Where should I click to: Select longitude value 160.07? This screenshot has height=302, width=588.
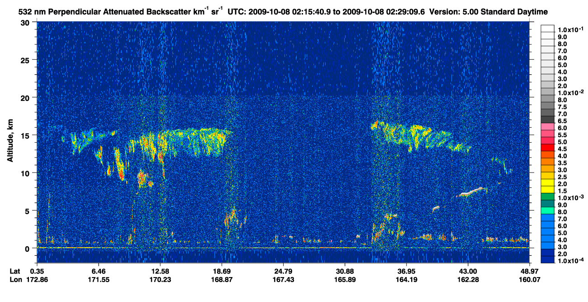[x=529, y=279]
